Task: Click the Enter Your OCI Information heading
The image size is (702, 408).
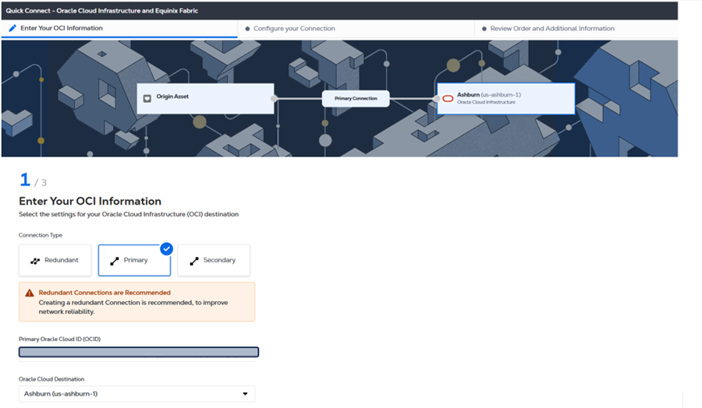Action: (90, 201)
